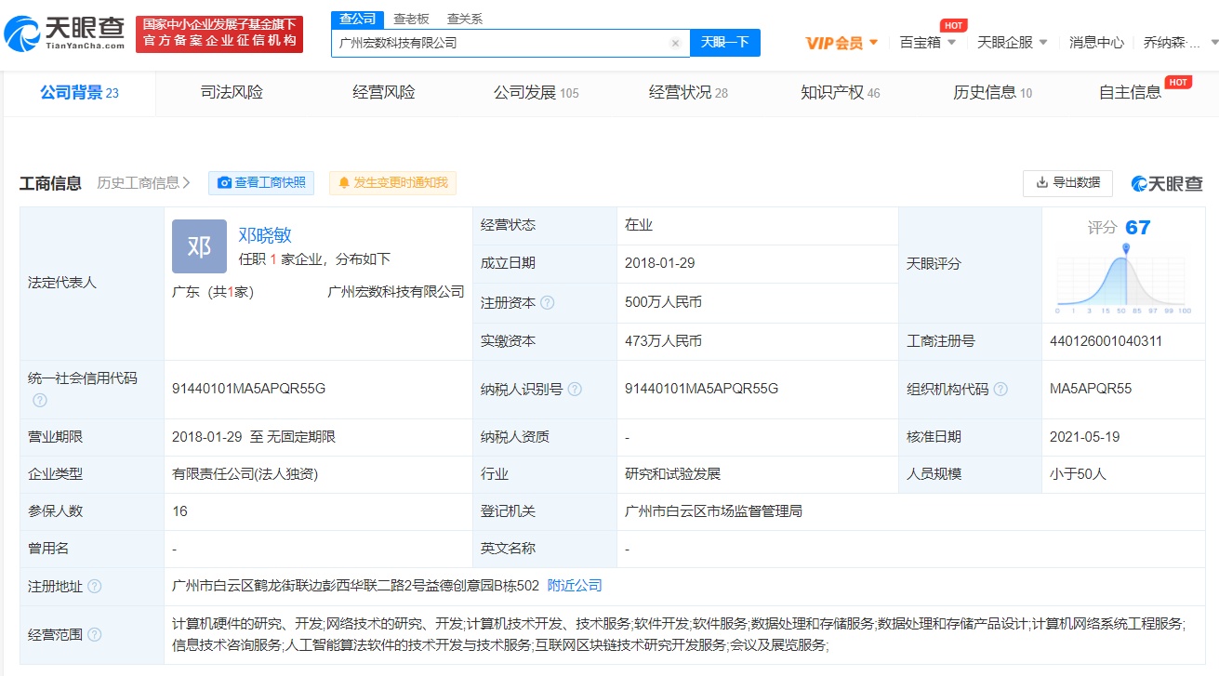Open legal representative 邓晓敏 profile
Image resolution: width=1219 pixels, height=676 pixels.
point(265,235)
